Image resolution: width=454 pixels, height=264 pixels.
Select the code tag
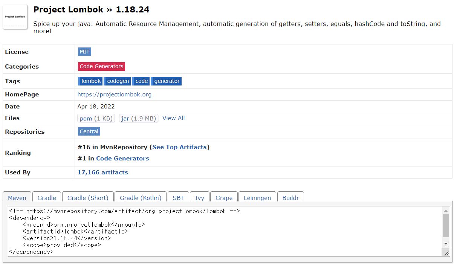pyautogui.click(x=141, y=81)
